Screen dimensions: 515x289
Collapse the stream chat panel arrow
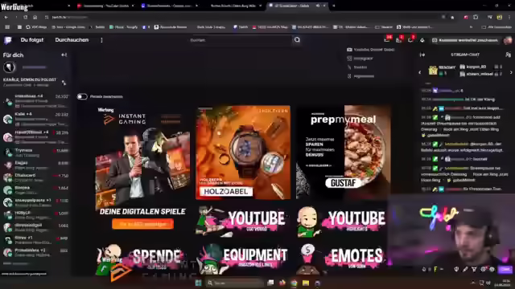click(422, 55)
